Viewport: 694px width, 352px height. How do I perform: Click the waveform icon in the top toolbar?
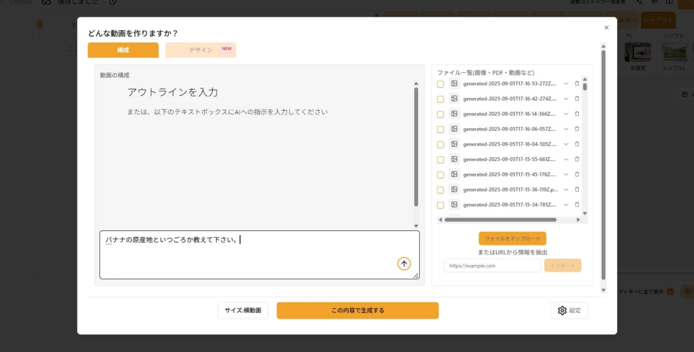654,2
